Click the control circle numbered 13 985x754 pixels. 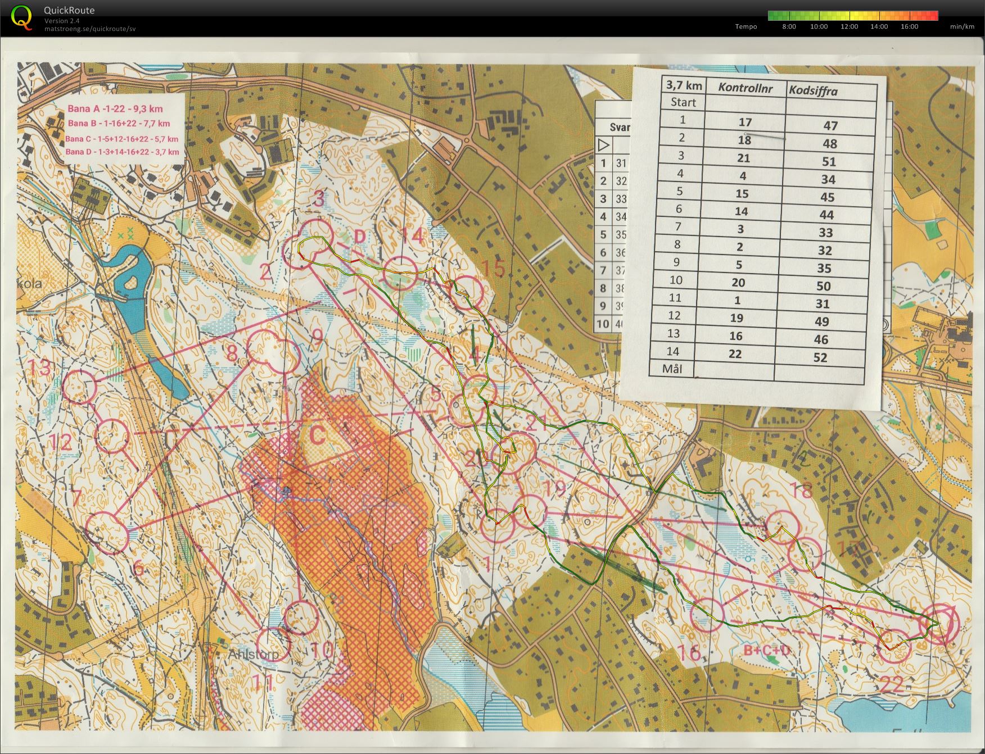79,387
